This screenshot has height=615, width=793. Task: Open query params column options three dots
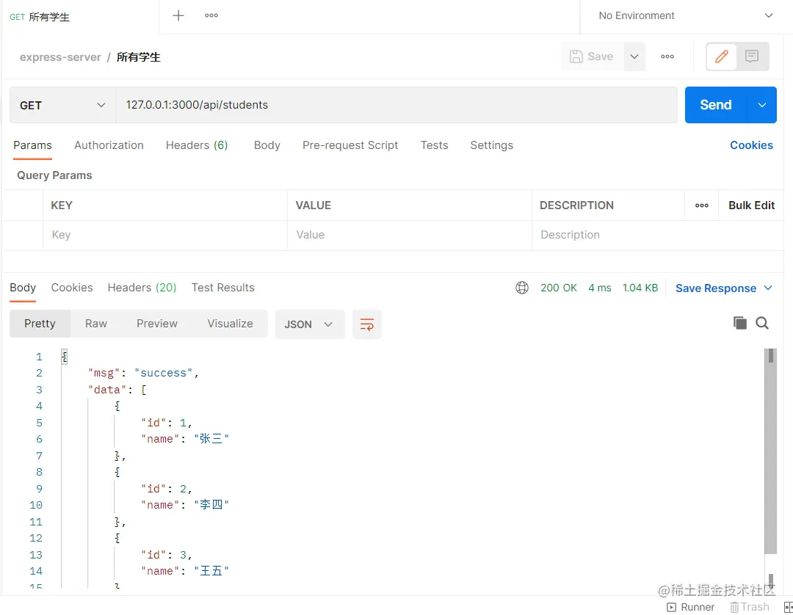click(701, 205)
